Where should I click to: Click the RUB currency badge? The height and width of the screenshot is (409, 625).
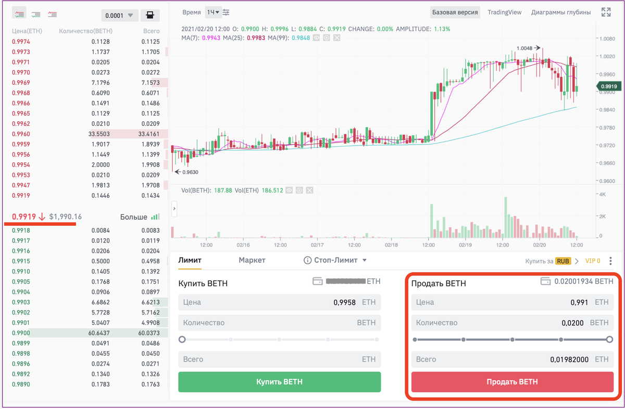pos(562,261)
